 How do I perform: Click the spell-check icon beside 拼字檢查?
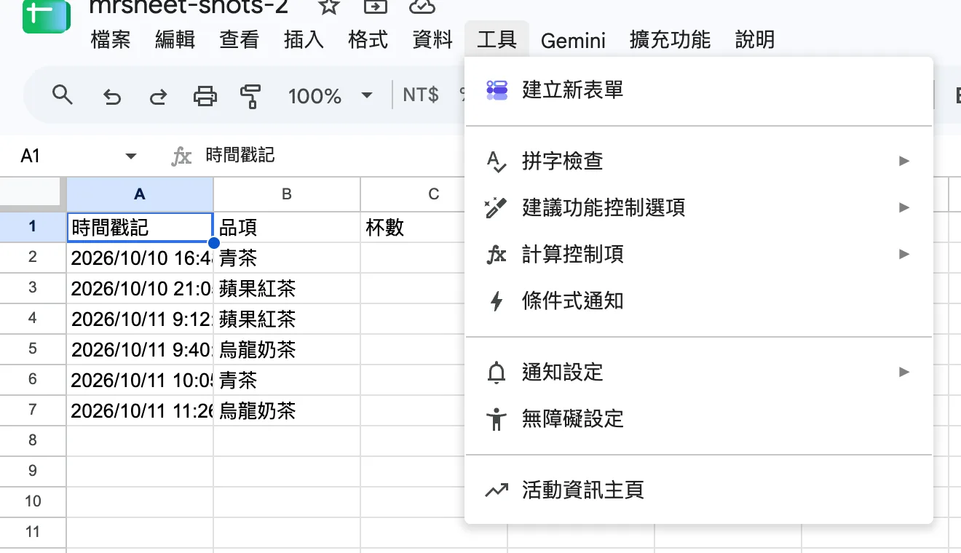click(x=497, y=161)
